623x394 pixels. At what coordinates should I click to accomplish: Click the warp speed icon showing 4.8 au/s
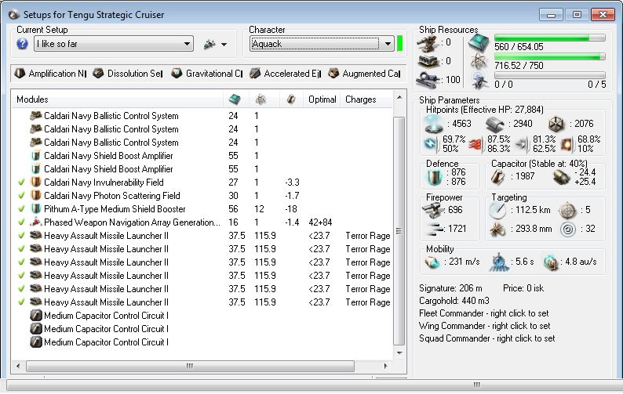551,262
